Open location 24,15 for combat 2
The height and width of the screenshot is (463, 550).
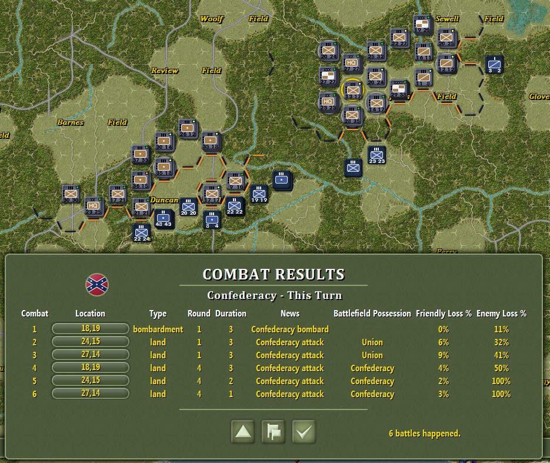91,342
